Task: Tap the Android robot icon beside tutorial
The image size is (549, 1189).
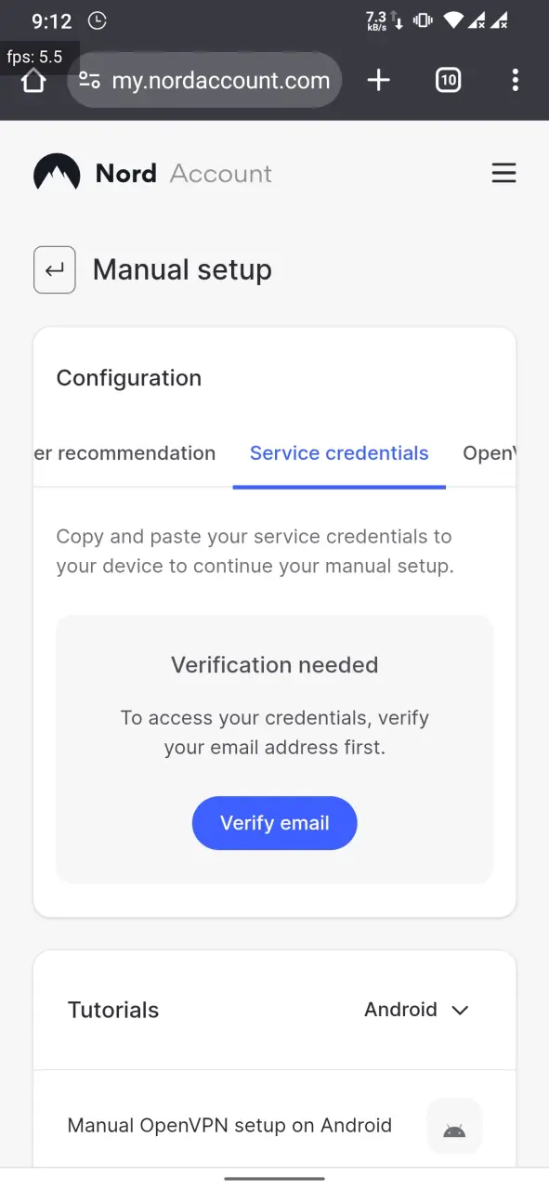Action: (454, 1127)
